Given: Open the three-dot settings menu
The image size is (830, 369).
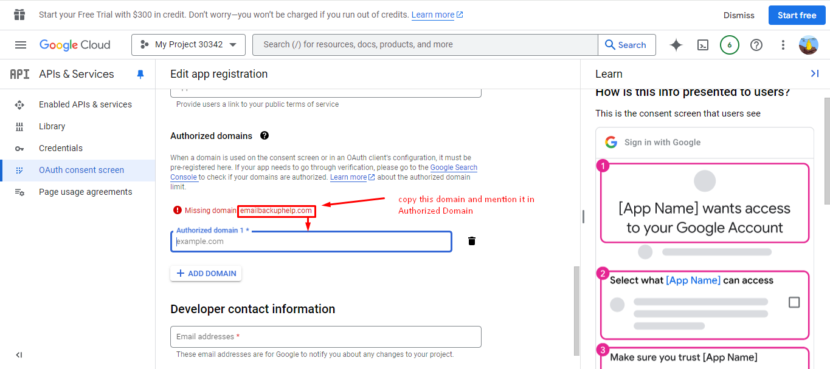Looking at the screenshot, I should coord(783,45).
